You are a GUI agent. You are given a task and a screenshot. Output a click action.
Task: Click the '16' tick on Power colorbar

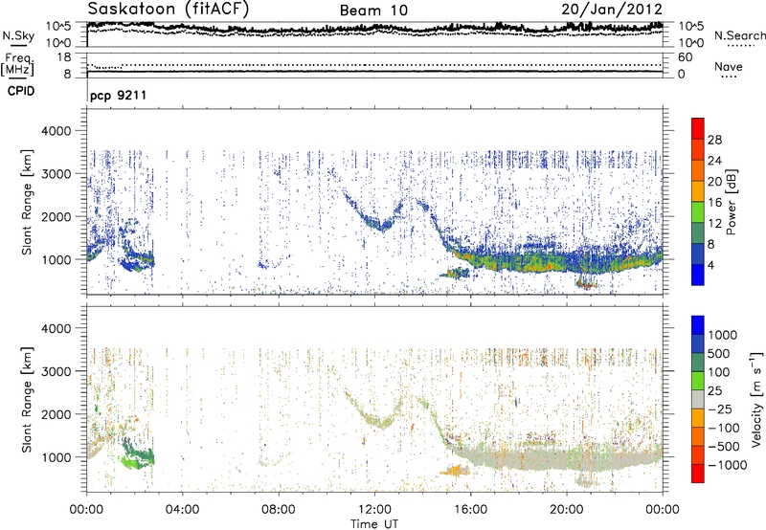click(x=714, y=203)
